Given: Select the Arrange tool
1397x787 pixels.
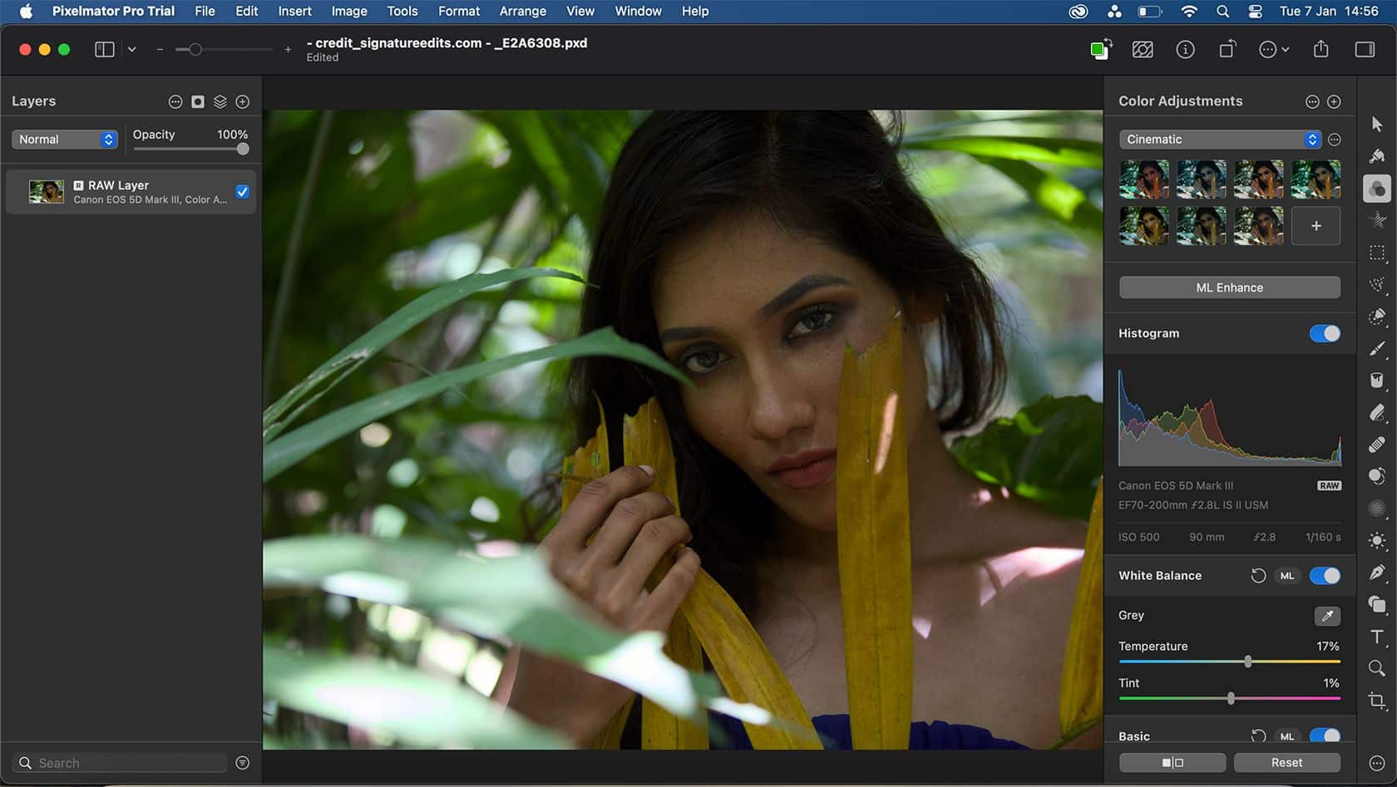Looking at the screenshot, I should [1377, 123].
